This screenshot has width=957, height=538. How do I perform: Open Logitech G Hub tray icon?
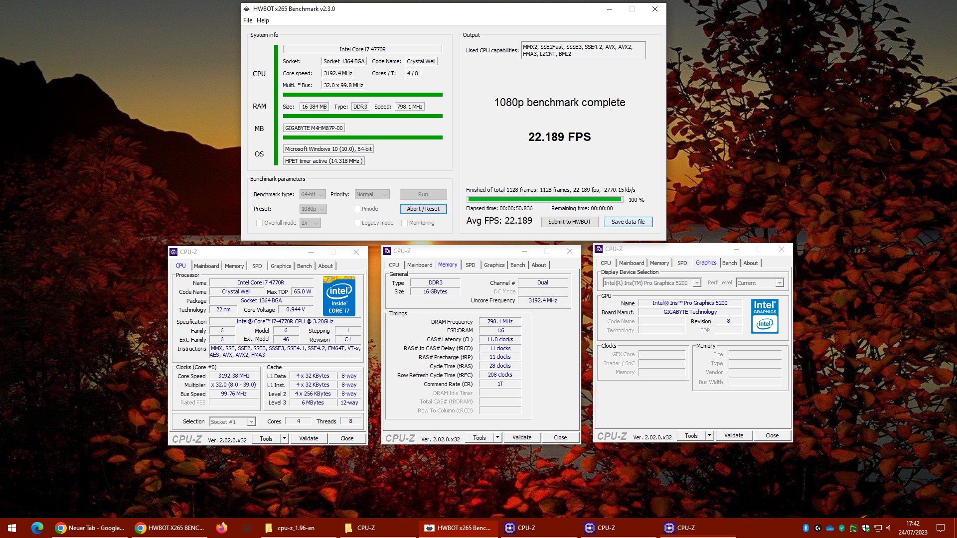point(817,528)
